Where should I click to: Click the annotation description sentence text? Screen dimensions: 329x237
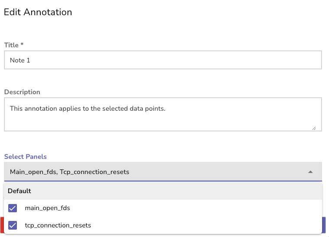(88, 109)
